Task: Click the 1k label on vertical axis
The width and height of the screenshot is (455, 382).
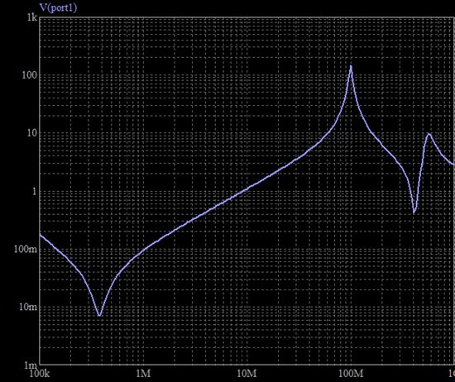Action: tap(32, 17)
